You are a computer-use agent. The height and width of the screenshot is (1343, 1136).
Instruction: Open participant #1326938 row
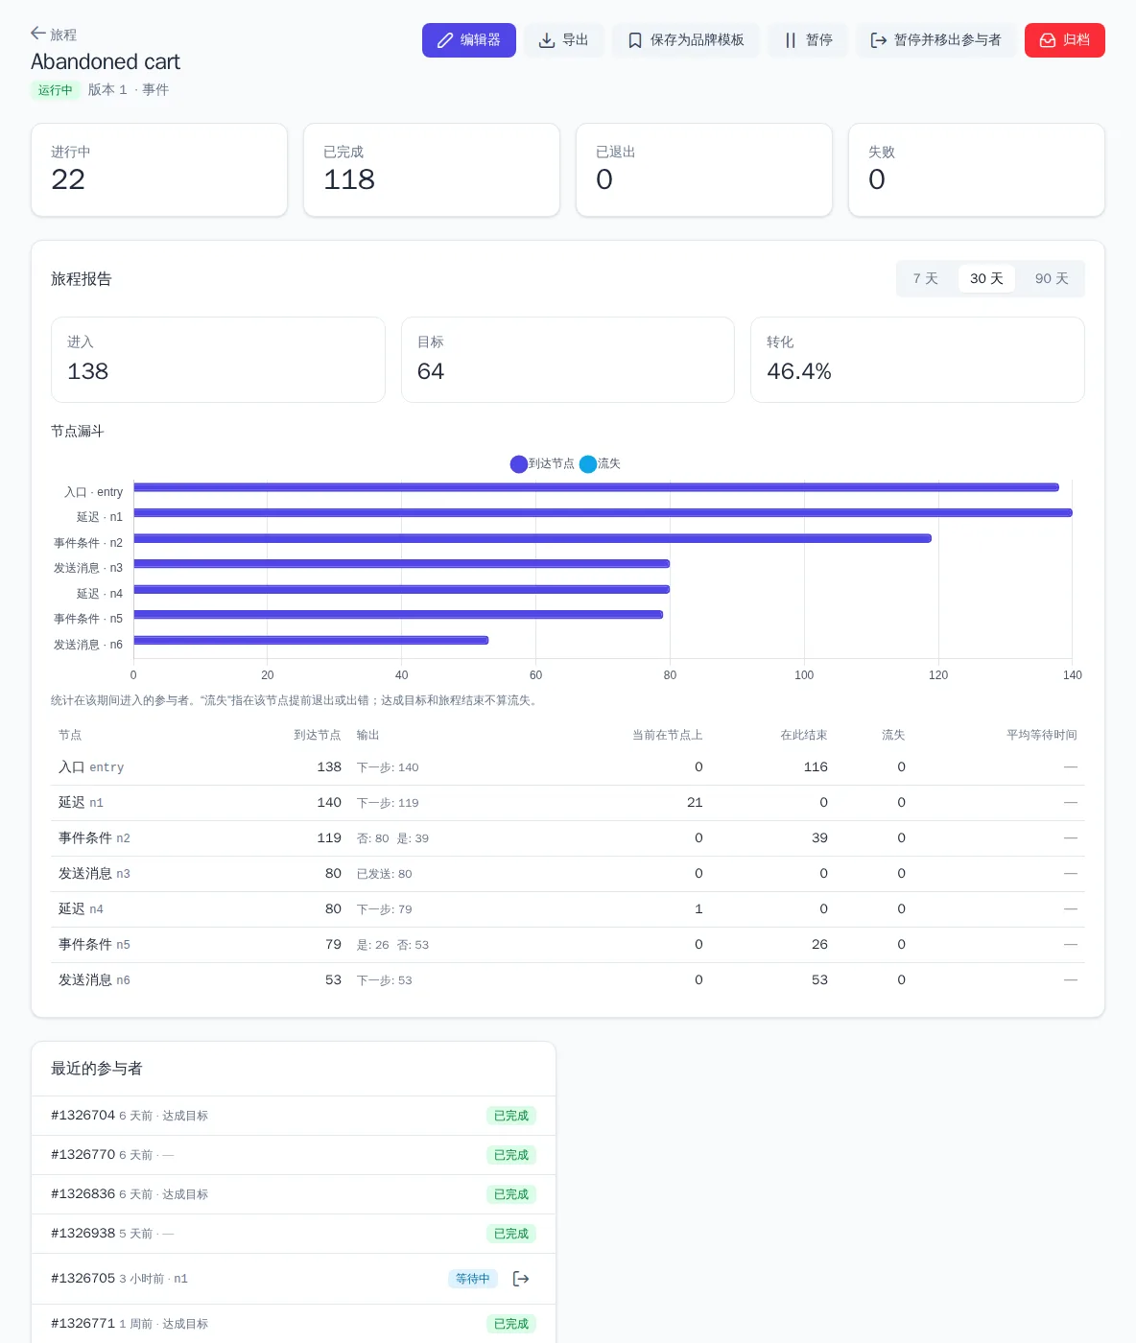[294, 1234]
